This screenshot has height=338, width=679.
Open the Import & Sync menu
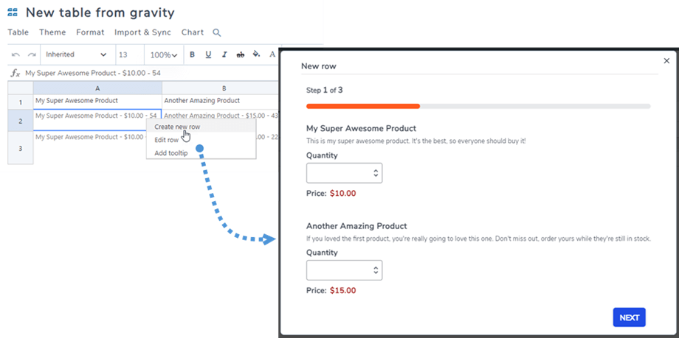pyautogui.click(x=142, y=32)
